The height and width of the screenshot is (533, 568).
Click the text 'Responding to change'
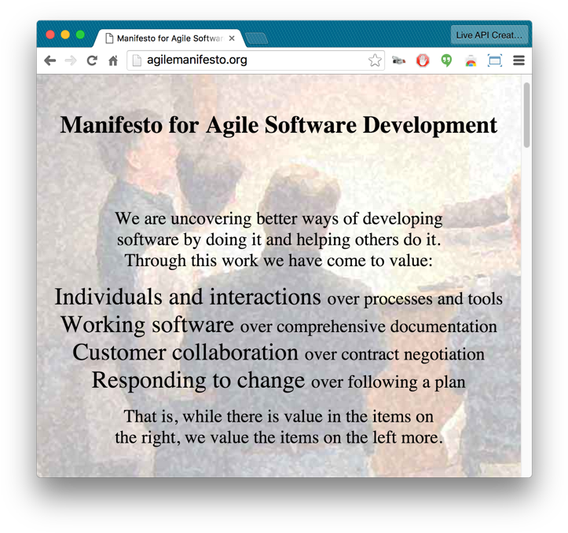198,381
